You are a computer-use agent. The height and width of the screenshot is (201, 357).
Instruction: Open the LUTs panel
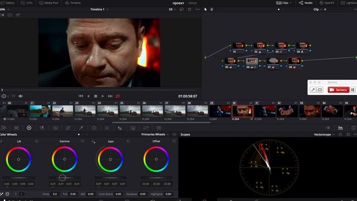[x=27, y=3]
